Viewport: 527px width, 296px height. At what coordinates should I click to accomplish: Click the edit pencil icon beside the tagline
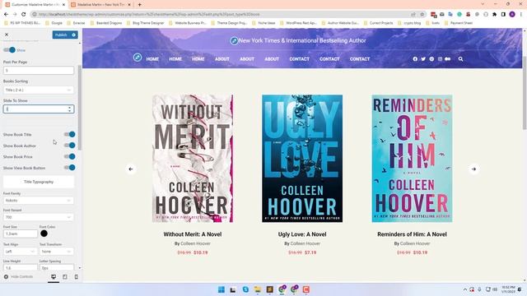(234, 41)
